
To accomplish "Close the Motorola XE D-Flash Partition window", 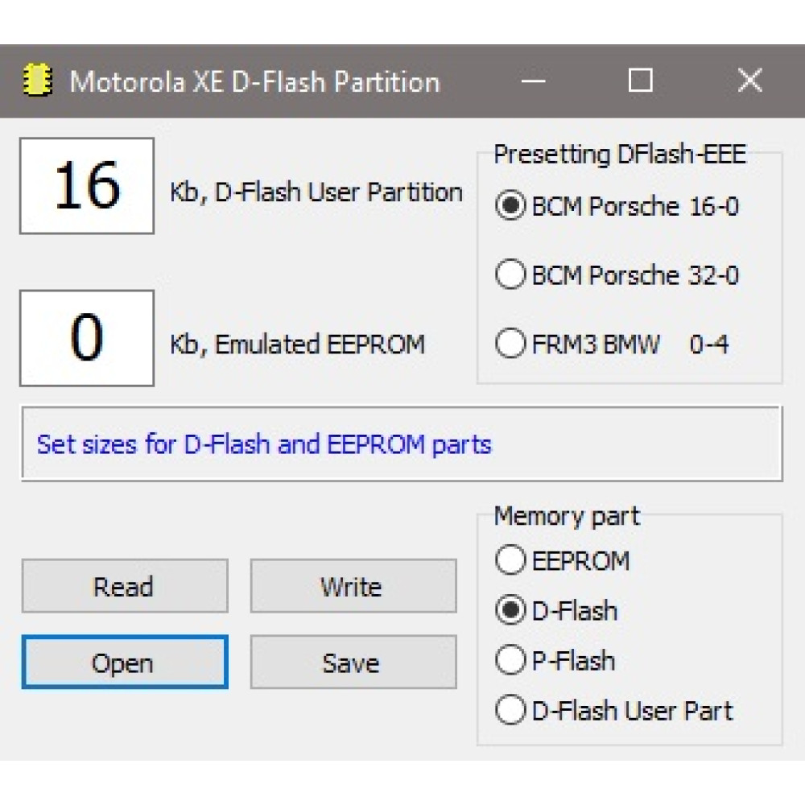I will (x=749, y=80).
